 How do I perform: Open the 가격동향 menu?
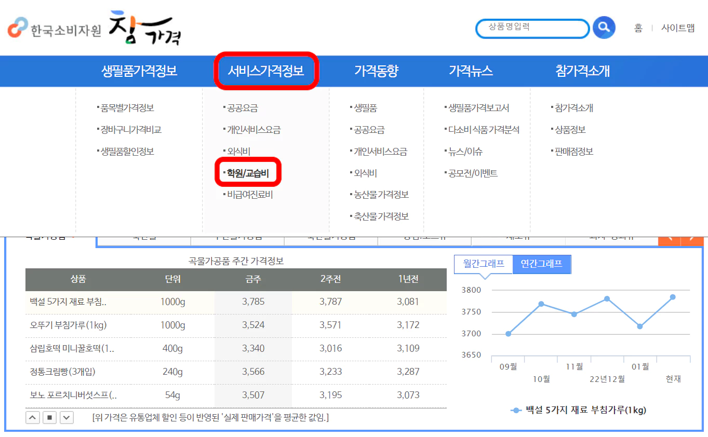pyautogui.click(x=377, y=71)
